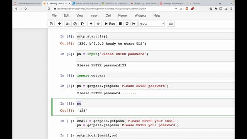Cut selected cells with the scissors icon
247x139 pixels.
click(x=68, y=24)
